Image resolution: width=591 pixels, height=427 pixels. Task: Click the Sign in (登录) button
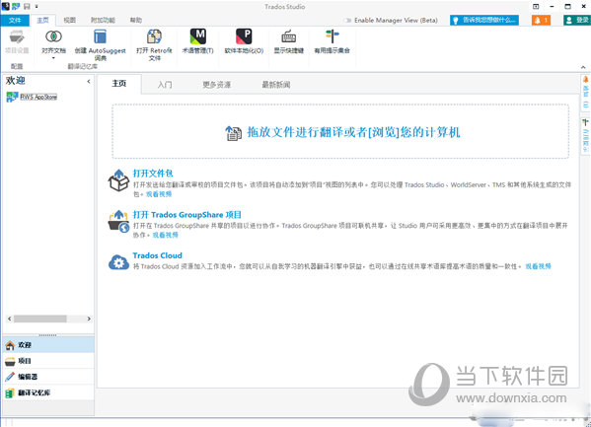click(x=577, y=21)
